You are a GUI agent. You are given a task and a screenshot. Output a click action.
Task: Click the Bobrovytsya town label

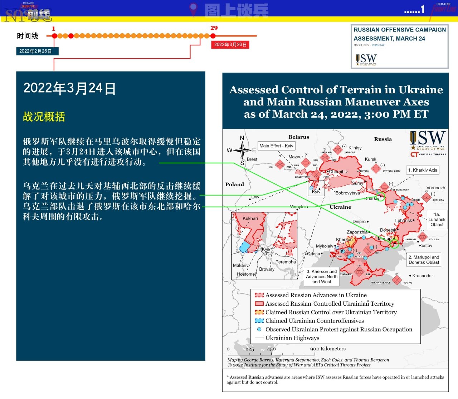coord(348,193)
